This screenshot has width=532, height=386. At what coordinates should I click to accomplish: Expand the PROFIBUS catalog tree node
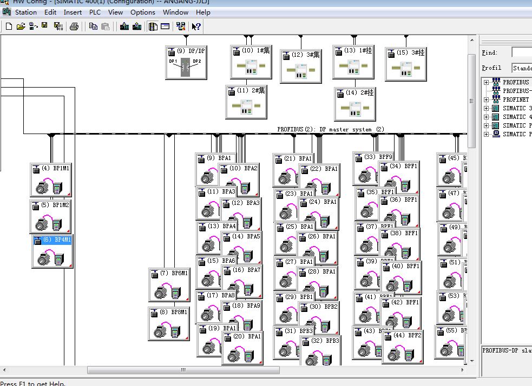[x=486, y=82]
